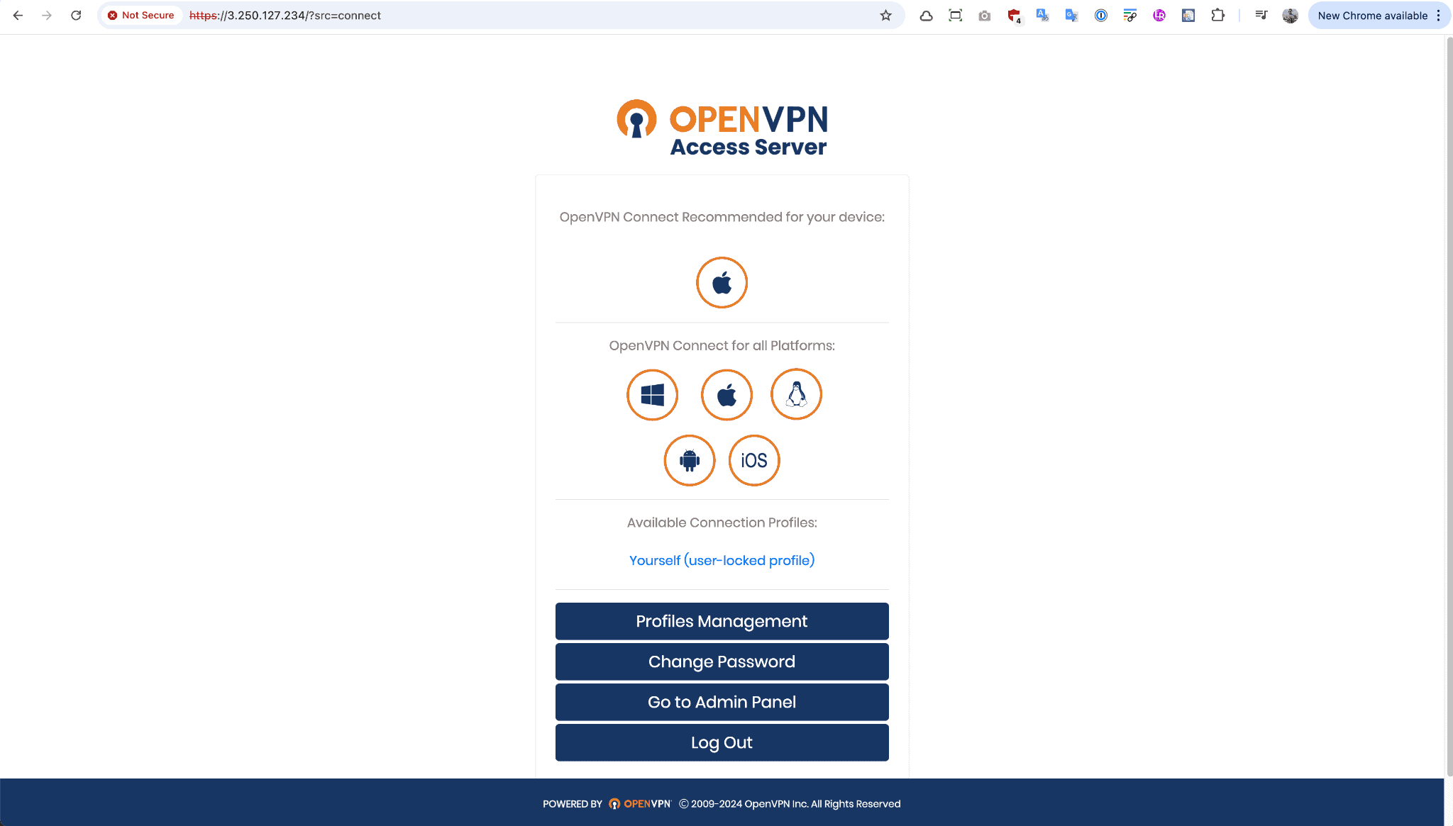The width and height of the screenshot is (1453, 826).
Task: Click the picture thumbnail extension icon
Action: coord(1188,15)
